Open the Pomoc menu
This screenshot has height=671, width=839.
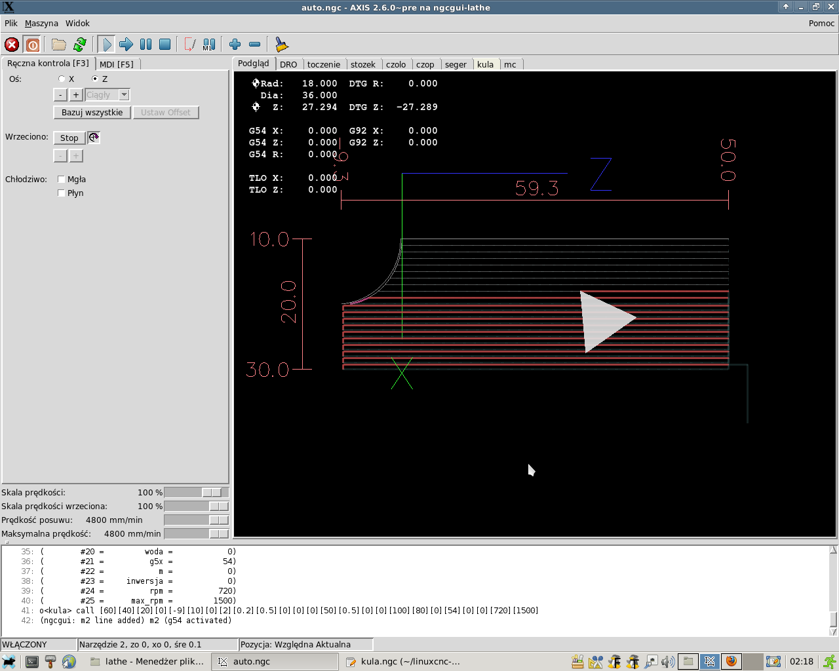pos(821,23)
